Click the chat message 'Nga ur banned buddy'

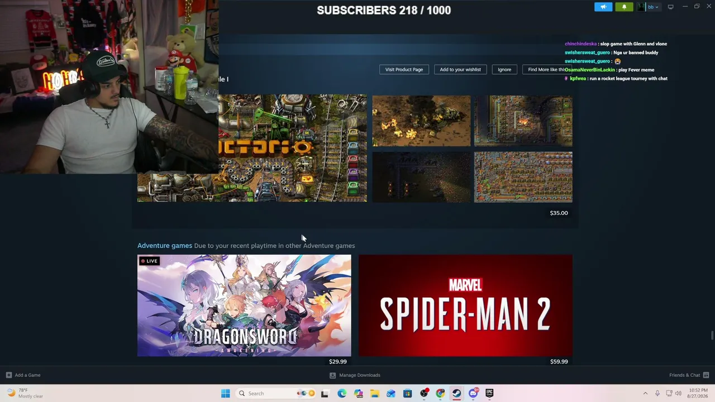click(636, 52)
